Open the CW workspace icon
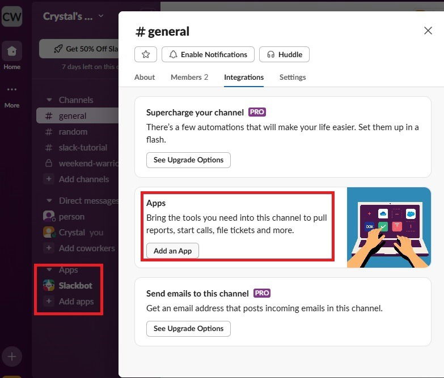The height and width of the screenshot is (378, 444). (11, 16)
